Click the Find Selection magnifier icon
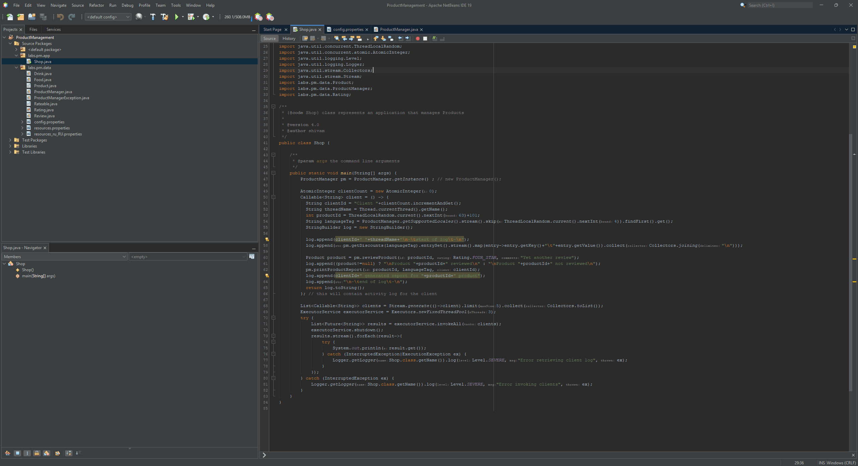The width and height of the screenshot is (858, 466). (337, 39)
